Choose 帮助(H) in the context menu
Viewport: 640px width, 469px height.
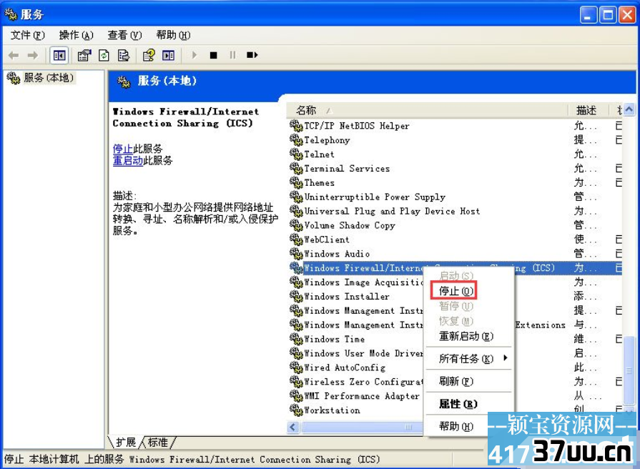[456, 426]
